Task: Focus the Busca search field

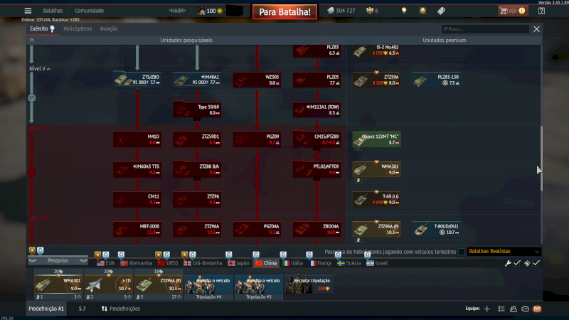Action: pos(485,29)
